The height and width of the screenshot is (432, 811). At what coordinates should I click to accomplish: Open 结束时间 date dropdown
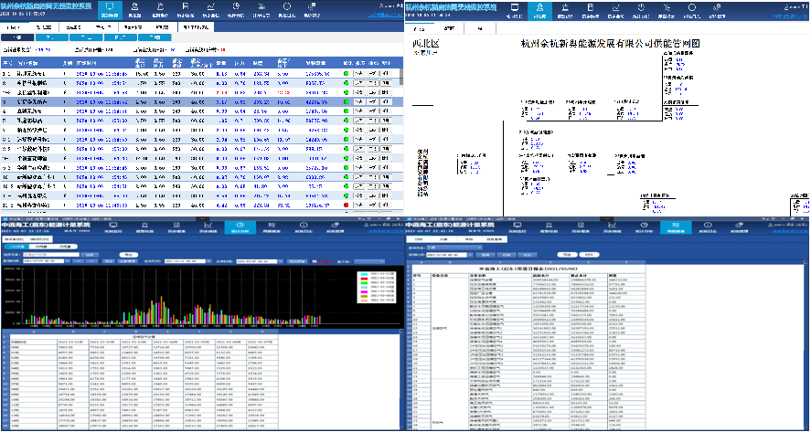pos(281,261)
